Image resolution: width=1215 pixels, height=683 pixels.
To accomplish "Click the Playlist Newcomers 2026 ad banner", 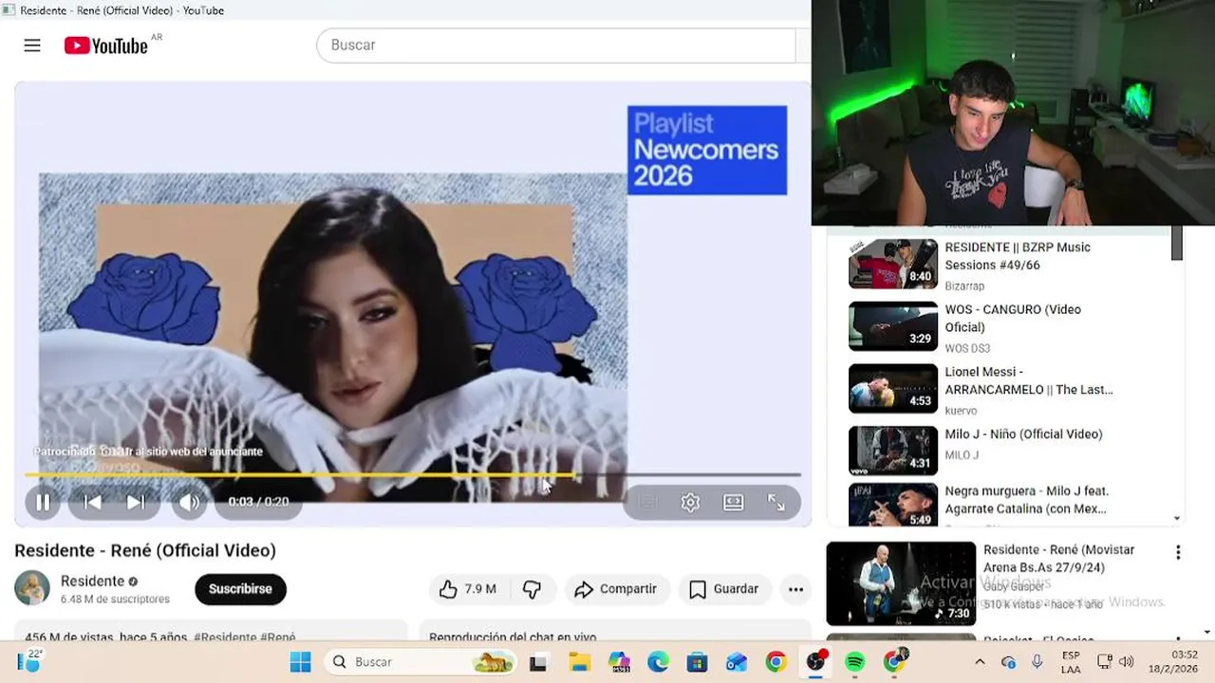I will point(707,150).
